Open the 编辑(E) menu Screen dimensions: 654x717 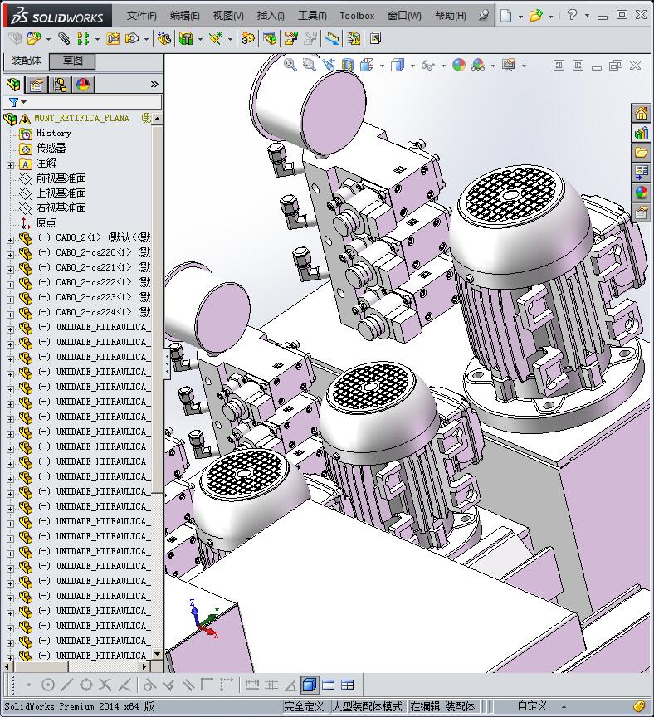(x=185, y=16)
